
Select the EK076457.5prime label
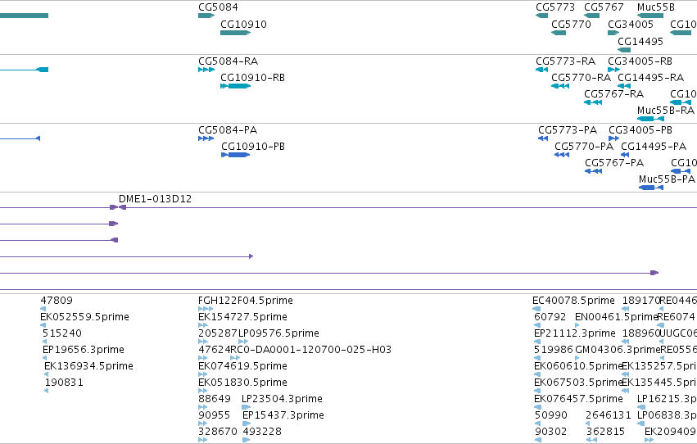(x=578, y=399)
